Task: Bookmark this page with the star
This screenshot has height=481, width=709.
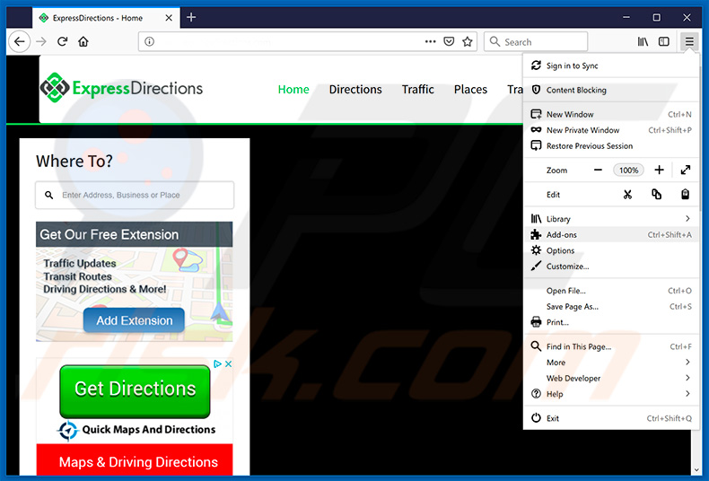Action: click(467, 42)
